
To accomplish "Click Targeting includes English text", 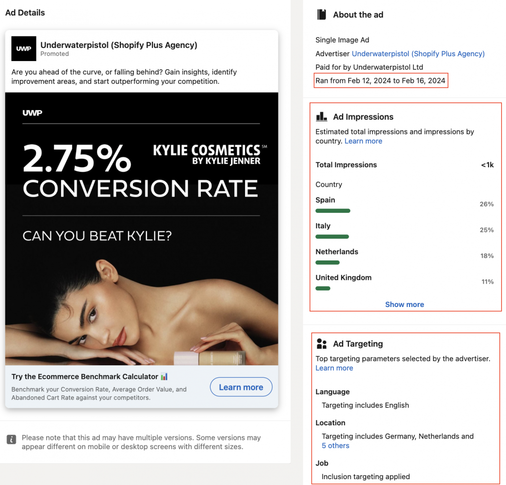I will (365, 405).
